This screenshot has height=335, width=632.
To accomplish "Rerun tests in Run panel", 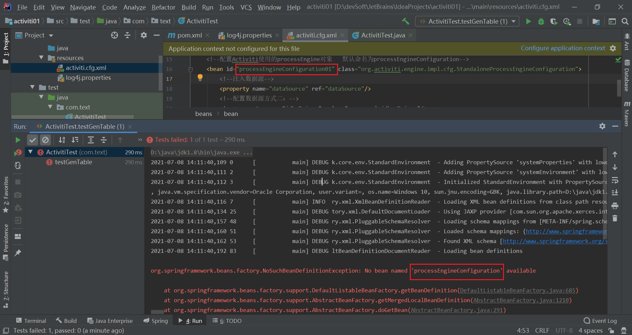I will coord(18,140).
